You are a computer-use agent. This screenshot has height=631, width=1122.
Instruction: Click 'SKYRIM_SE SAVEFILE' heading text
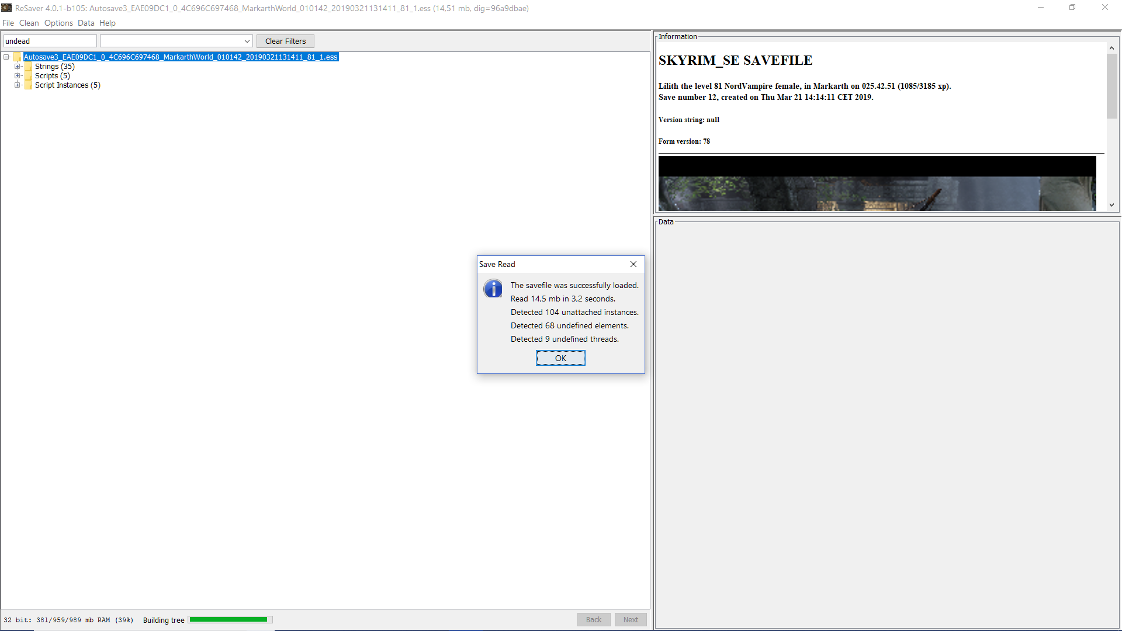click(x=735, y=60)
